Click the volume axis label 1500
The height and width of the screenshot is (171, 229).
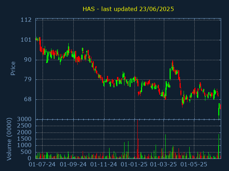(x=24, y=139)
